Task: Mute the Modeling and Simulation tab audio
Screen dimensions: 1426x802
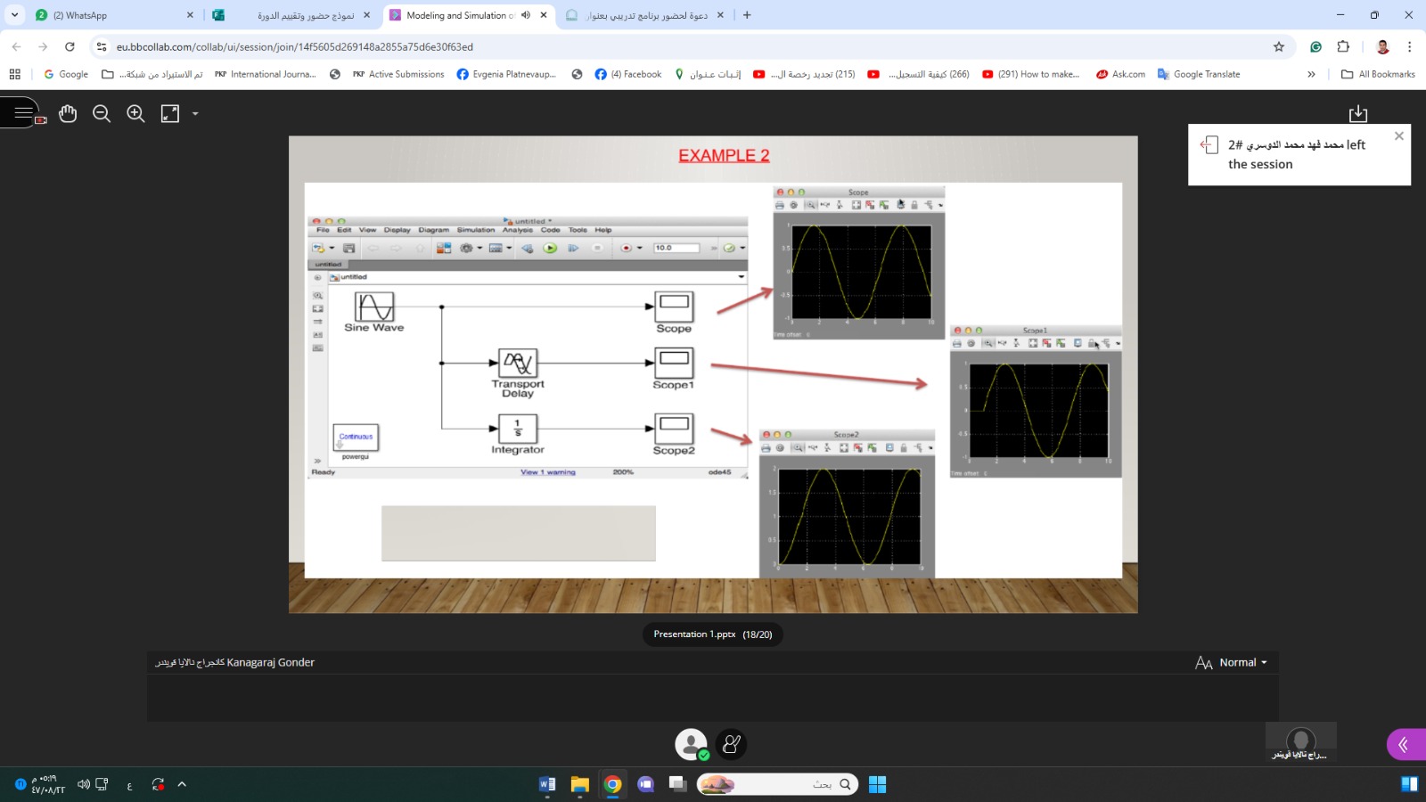Action: click(526, 15)
